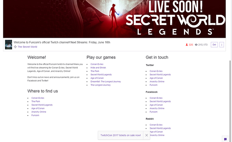Image resolution: width=232 pixels, height=142 pixels.
Task: Open Conan Exiles Reddit link
Action: (156, 125)
